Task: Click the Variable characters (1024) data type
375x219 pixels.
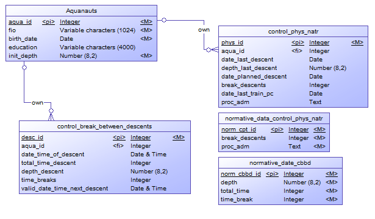Action: [x=98, y=30]
